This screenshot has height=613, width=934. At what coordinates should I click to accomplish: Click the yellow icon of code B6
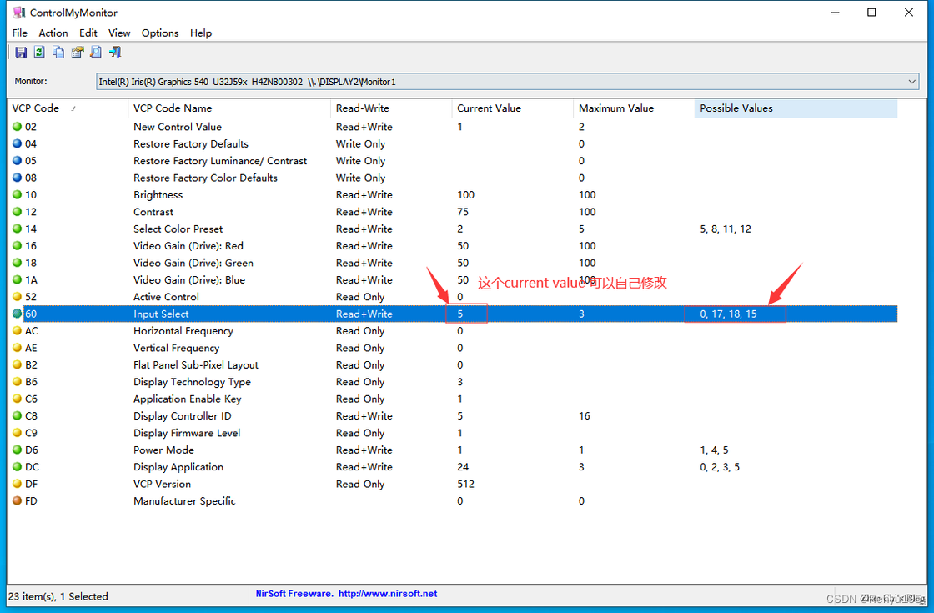tap(18, 382)
